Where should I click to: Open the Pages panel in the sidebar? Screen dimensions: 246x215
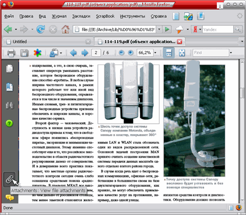point(10,69)
